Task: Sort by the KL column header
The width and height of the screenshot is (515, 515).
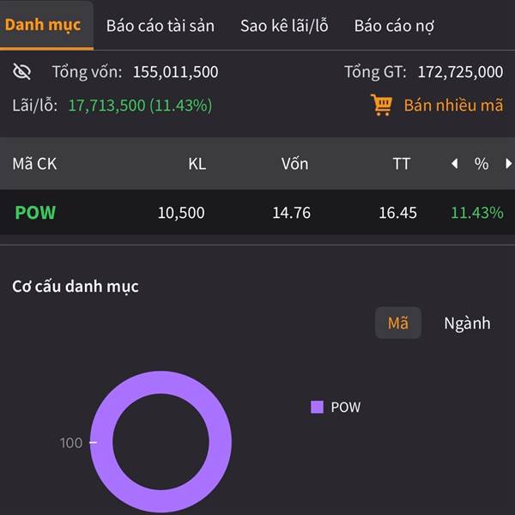Action: click(197, 164)
